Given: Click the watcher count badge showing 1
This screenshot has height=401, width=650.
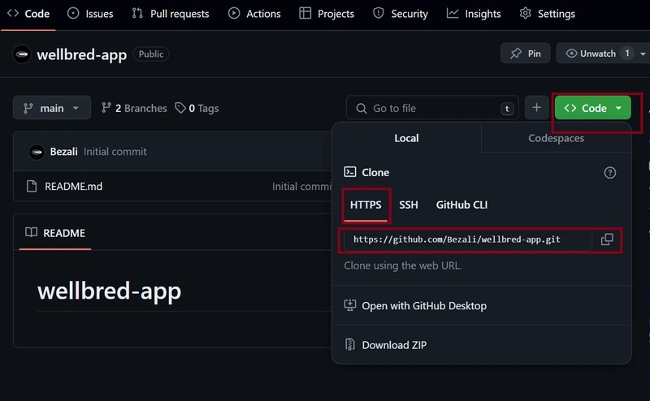Looking at the screenshot, I should point(627,54).
